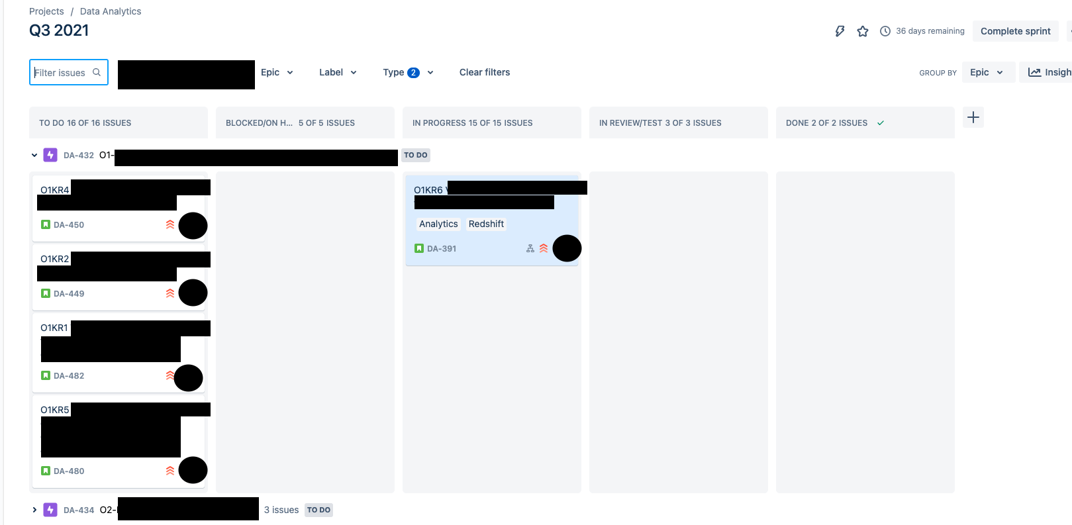Click the highest priority icon on DA-391
The width and height of the screenshot is (1072, 525).
pos(544,248)
